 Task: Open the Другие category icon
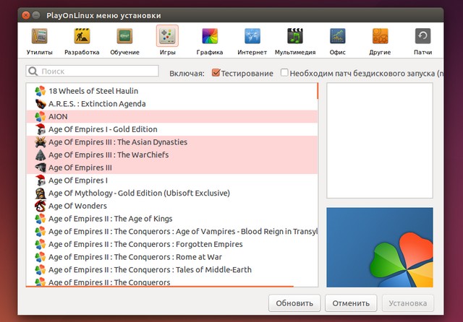click(x=380, y=36)
